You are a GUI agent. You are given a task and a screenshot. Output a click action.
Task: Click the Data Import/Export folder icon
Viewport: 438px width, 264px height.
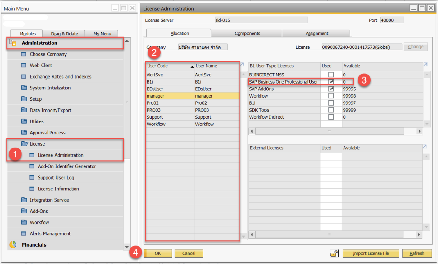24,110
